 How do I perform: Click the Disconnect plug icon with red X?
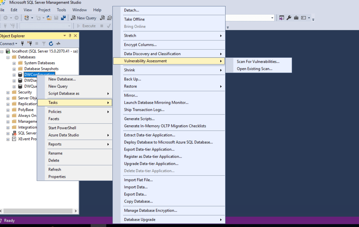coord(30,44)
